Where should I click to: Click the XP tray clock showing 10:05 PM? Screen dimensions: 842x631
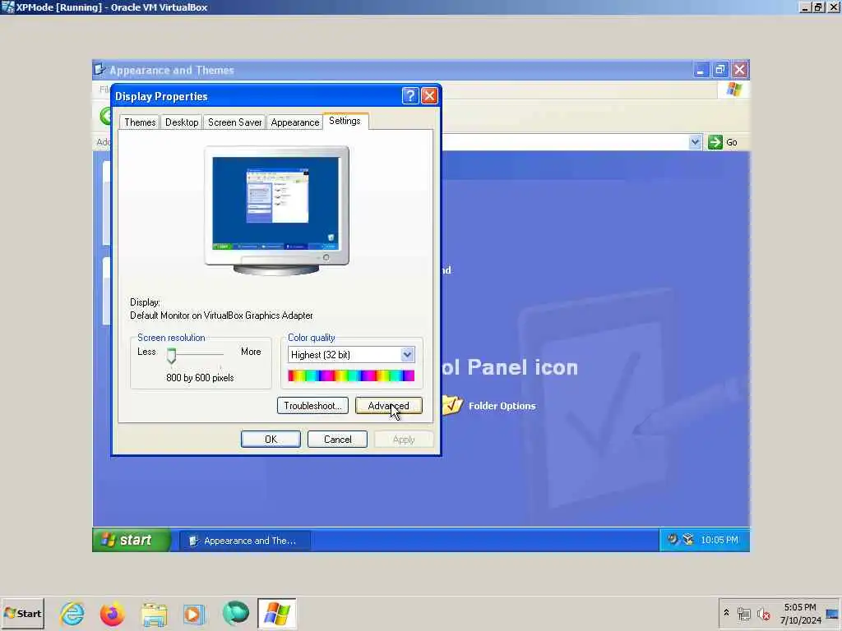pos(719,540)
